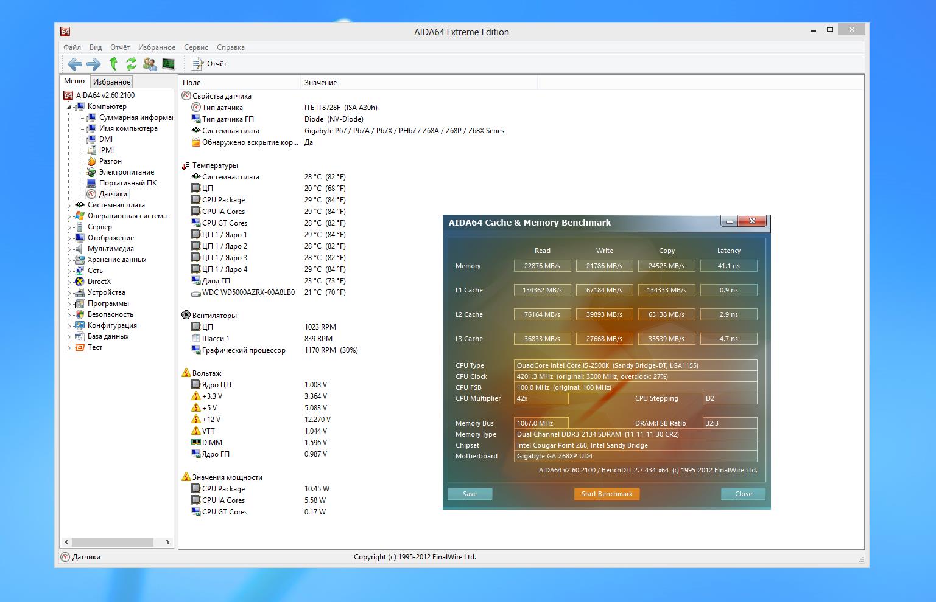936x602 pixels.
Task: Click the Значения мощности section icon
Action: tap(186, 477)
